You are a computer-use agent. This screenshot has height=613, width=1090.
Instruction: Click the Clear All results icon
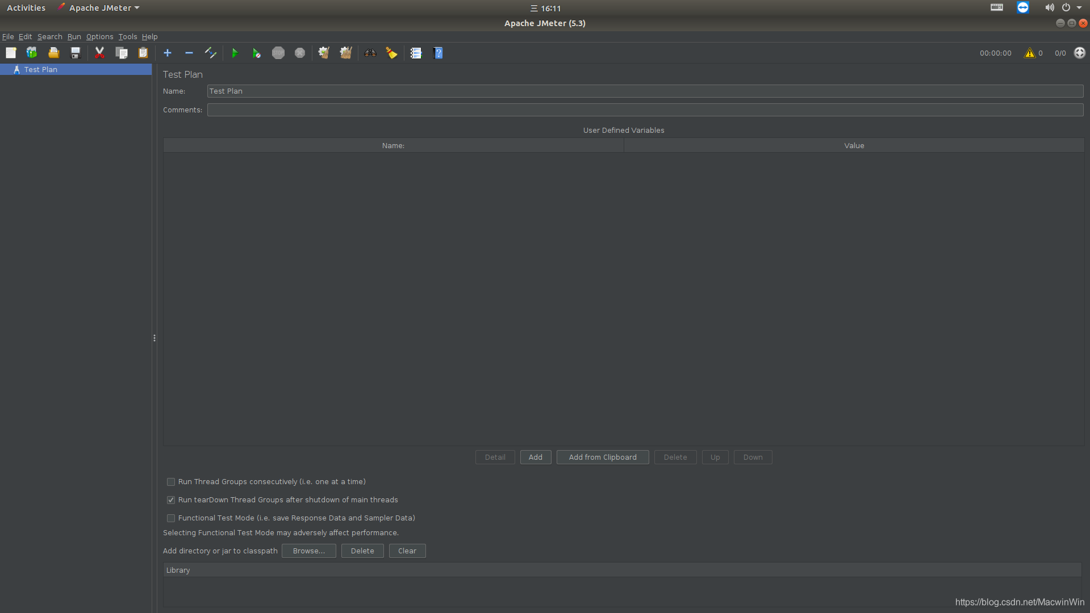click(x=345, y=53)
